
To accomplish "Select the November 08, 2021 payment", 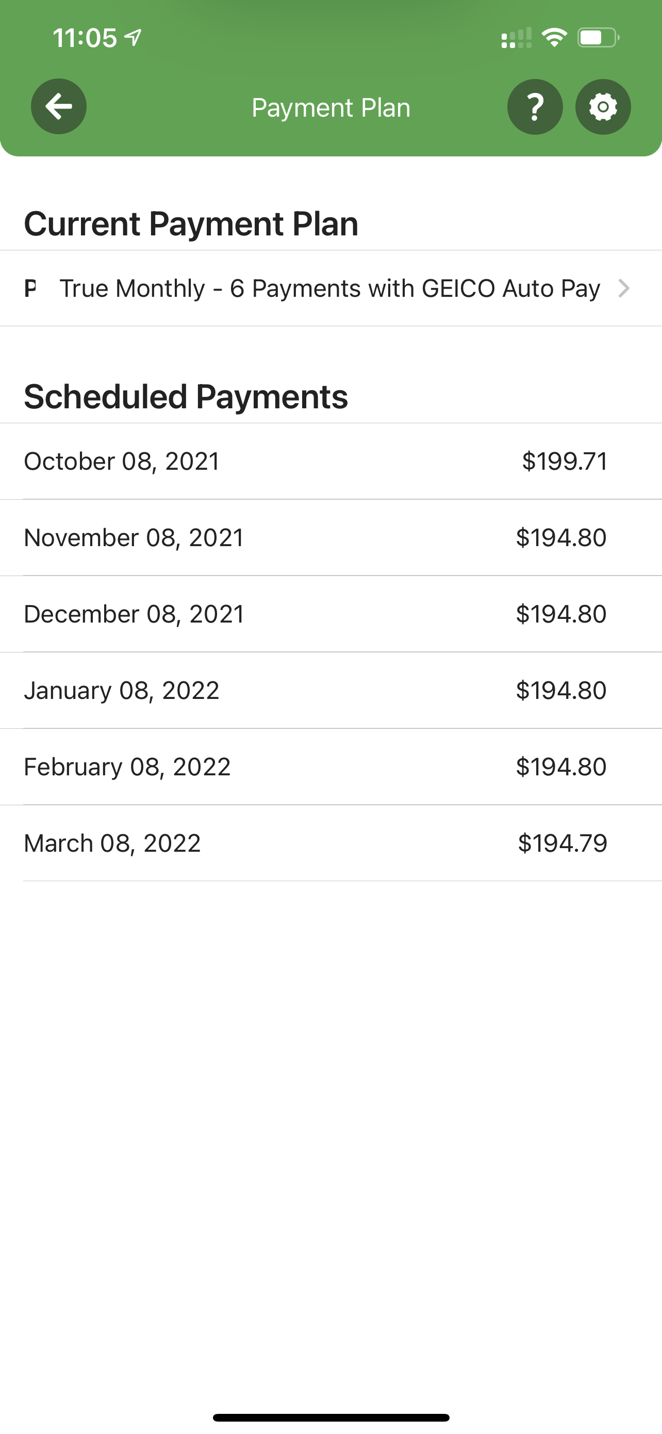I will click(x=330, y=538).
